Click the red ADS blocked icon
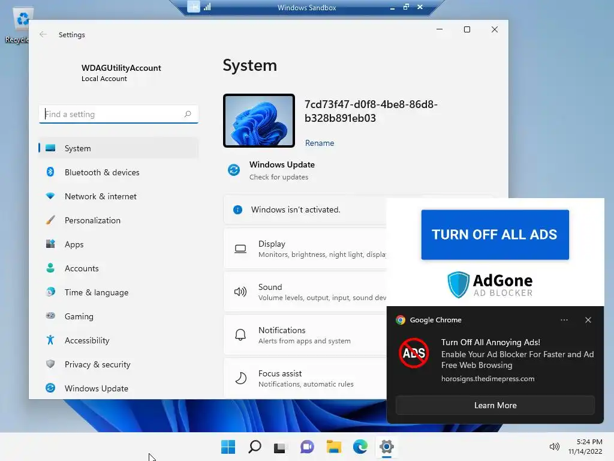 pos(414,353)
